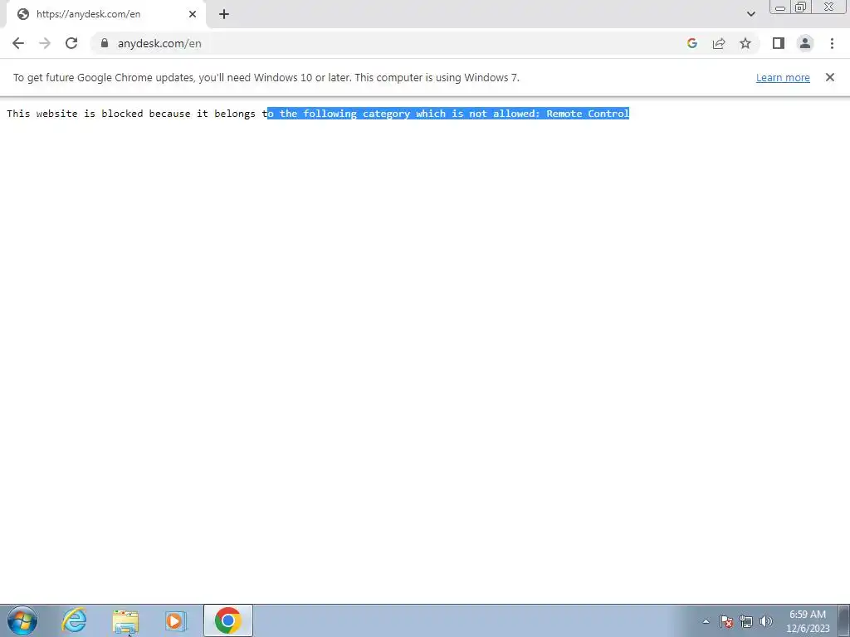The height and width of the screenshot is (637, 850).
Task: Click the Show desktop button
Action: click(x=844, y=620)
